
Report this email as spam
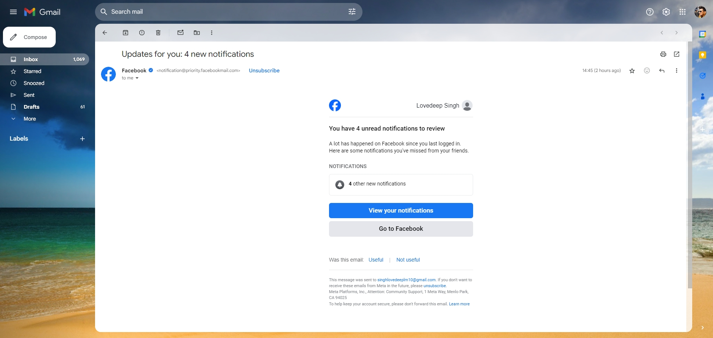(142, 33)
